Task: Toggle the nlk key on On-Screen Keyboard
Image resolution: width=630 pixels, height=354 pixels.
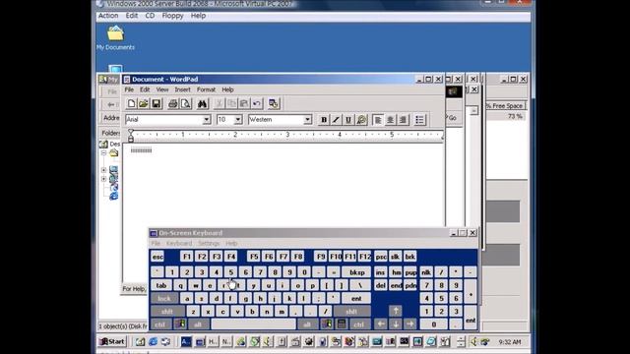Action: (426, 272)
